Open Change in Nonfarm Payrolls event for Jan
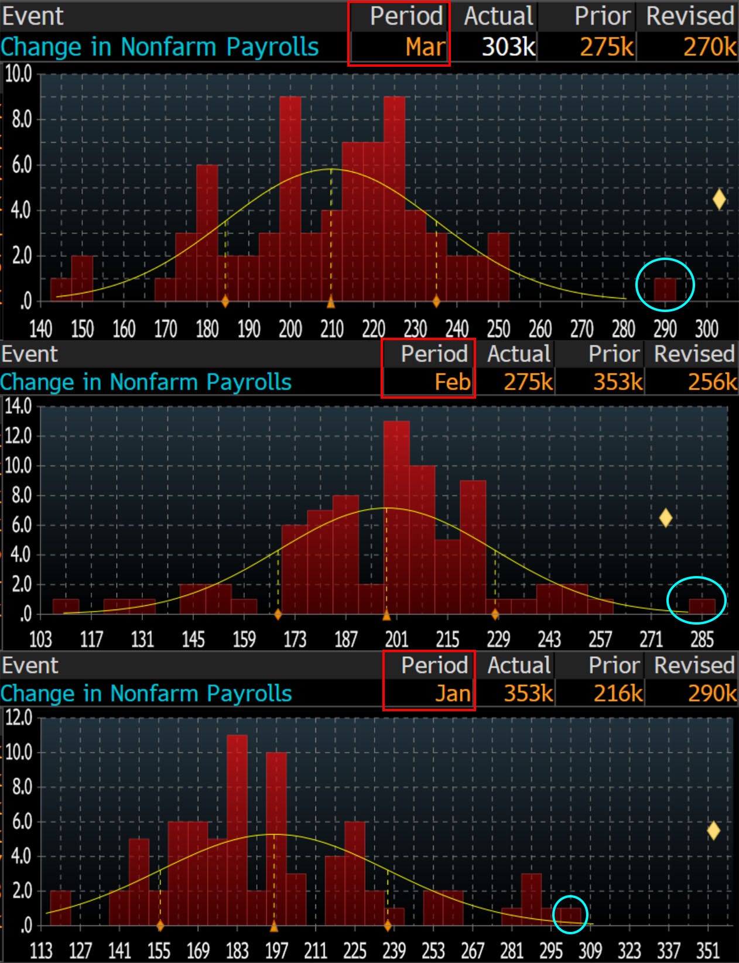739x963 pixels. (x=146, y=693)
